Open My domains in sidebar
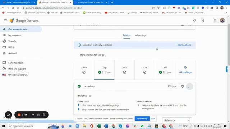 [x=14, y=35]
